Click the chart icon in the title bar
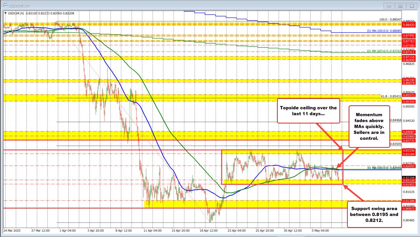 5,6
